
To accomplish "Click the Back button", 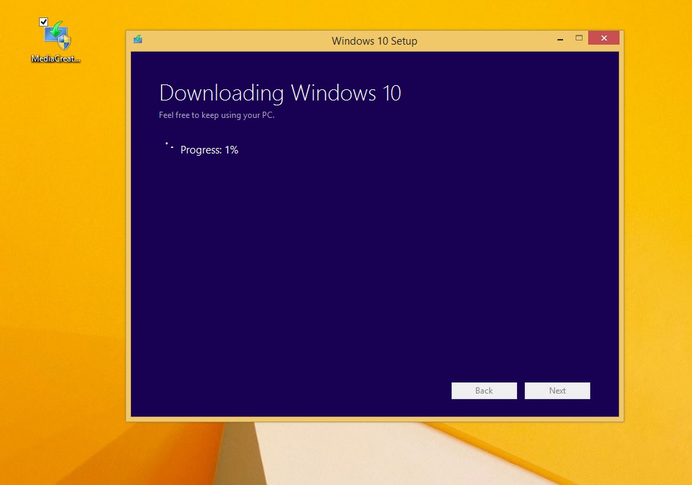I will (x=484, y=390).
